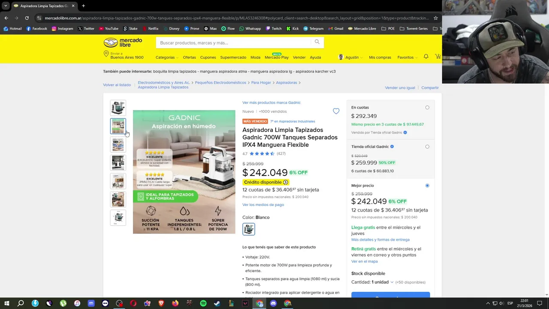Open the Instagram bookmark
The width and height of the screenshot is (549, 309).
(x=63, y=29)
